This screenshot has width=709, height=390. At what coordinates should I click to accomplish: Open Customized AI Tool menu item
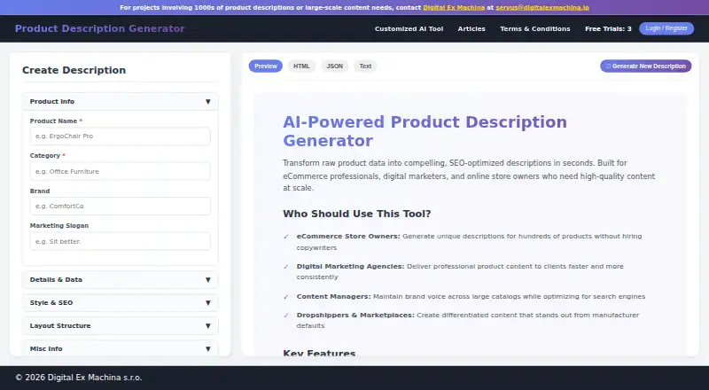click(409, 28)
